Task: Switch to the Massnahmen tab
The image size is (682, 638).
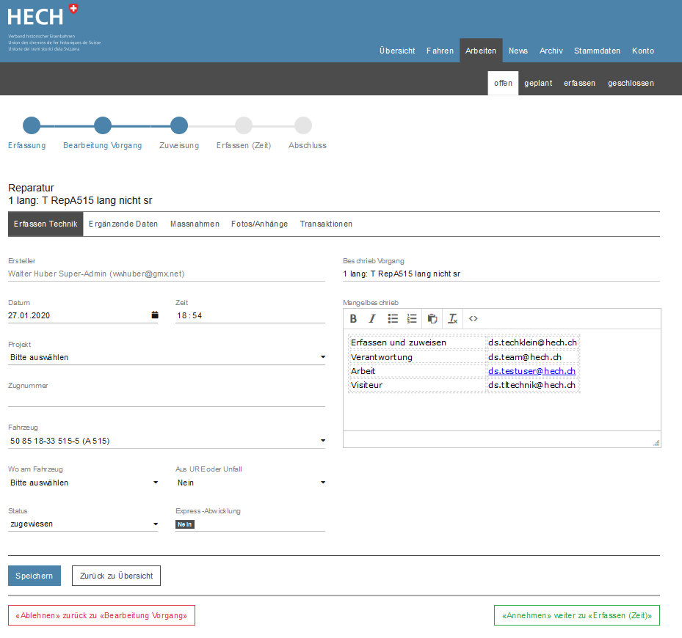Action: (195, 224)
